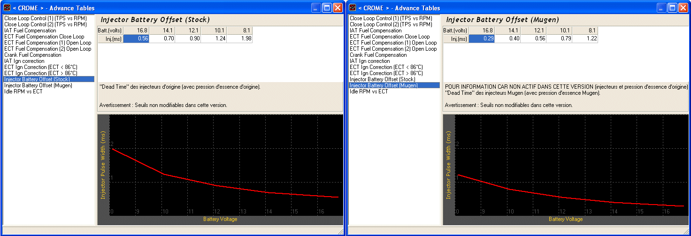Close the Mugen Advance Tables window
This screenshot has width=691, height=236.
pos(683,8)
